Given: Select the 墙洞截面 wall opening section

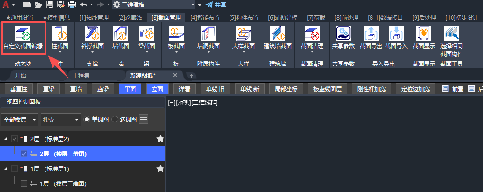Looking at the screenshot, I should click(x=208, y=37).
